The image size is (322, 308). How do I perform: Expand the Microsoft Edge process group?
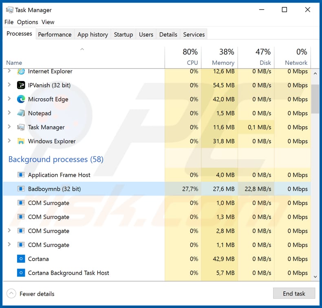pos(9,99)
